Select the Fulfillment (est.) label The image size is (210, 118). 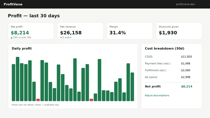coord(156,70)
